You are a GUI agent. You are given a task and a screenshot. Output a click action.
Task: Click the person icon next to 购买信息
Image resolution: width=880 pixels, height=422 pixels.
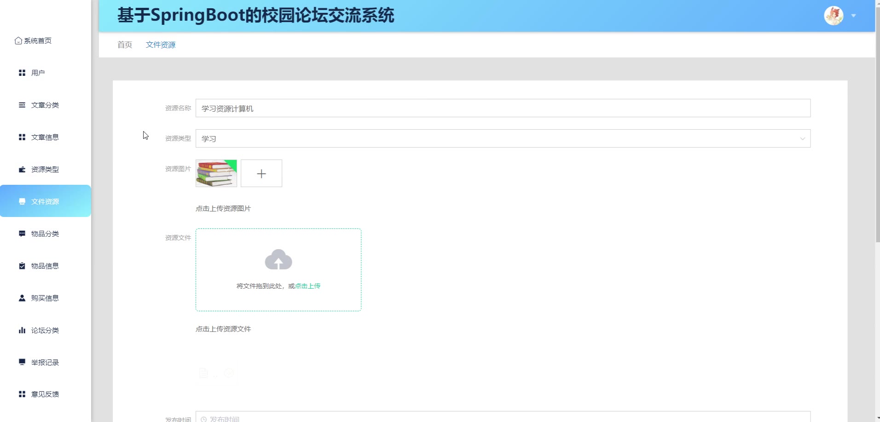22,298
